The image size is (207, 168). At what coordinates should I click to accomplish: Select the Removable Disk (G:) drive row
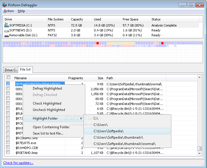tap(101, 35)
